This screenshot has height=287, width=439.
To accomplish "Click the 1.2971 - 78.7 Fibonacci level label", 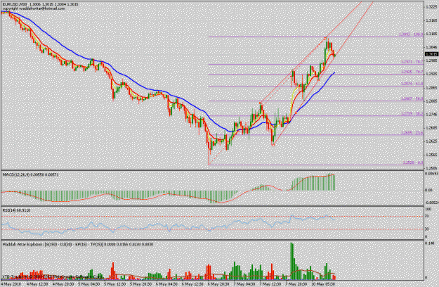I will (x=412, y=62).
